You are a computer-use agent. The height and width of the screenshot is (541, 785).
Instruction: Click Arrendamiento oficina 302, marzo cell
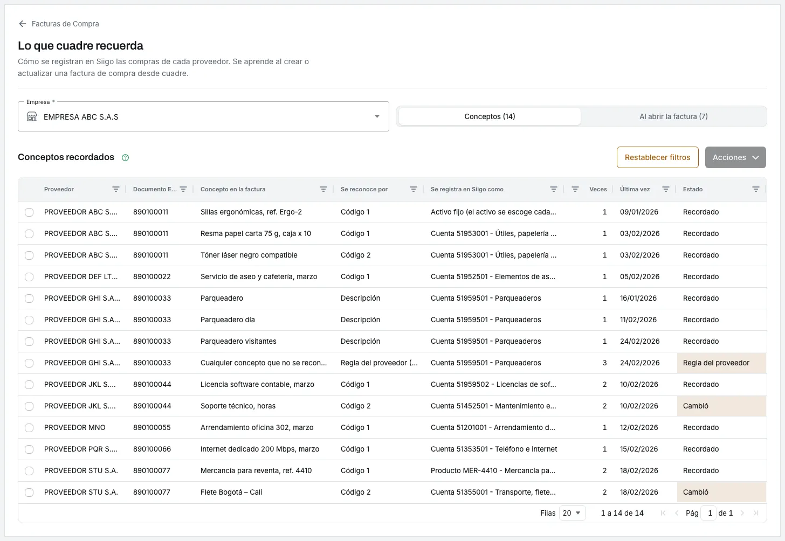tap(257, 427)
